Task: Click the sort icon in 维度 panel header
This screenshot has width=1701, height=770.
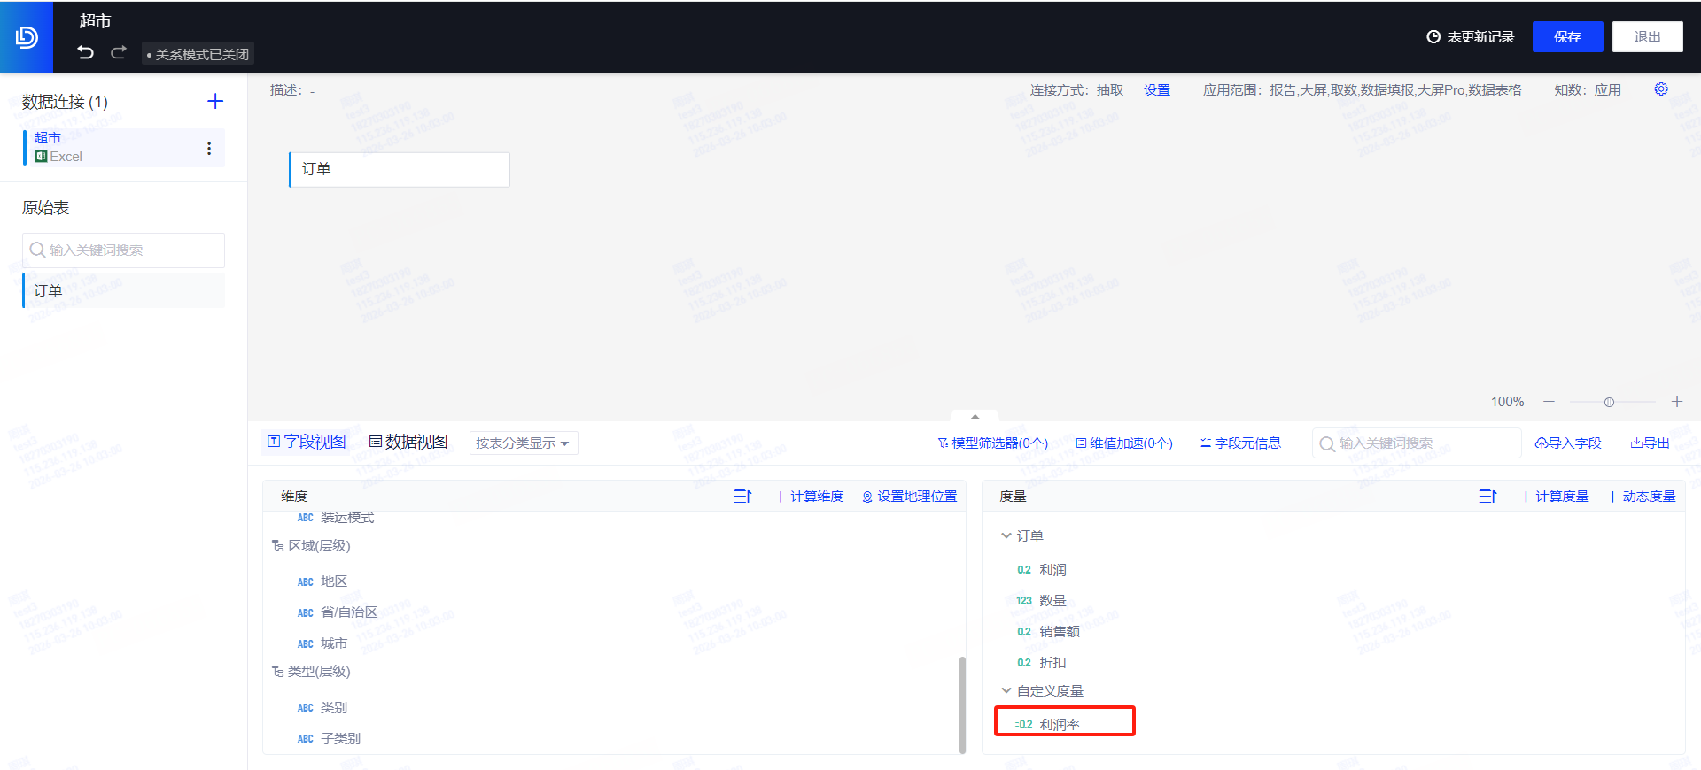Action: [x=742, y=496]
